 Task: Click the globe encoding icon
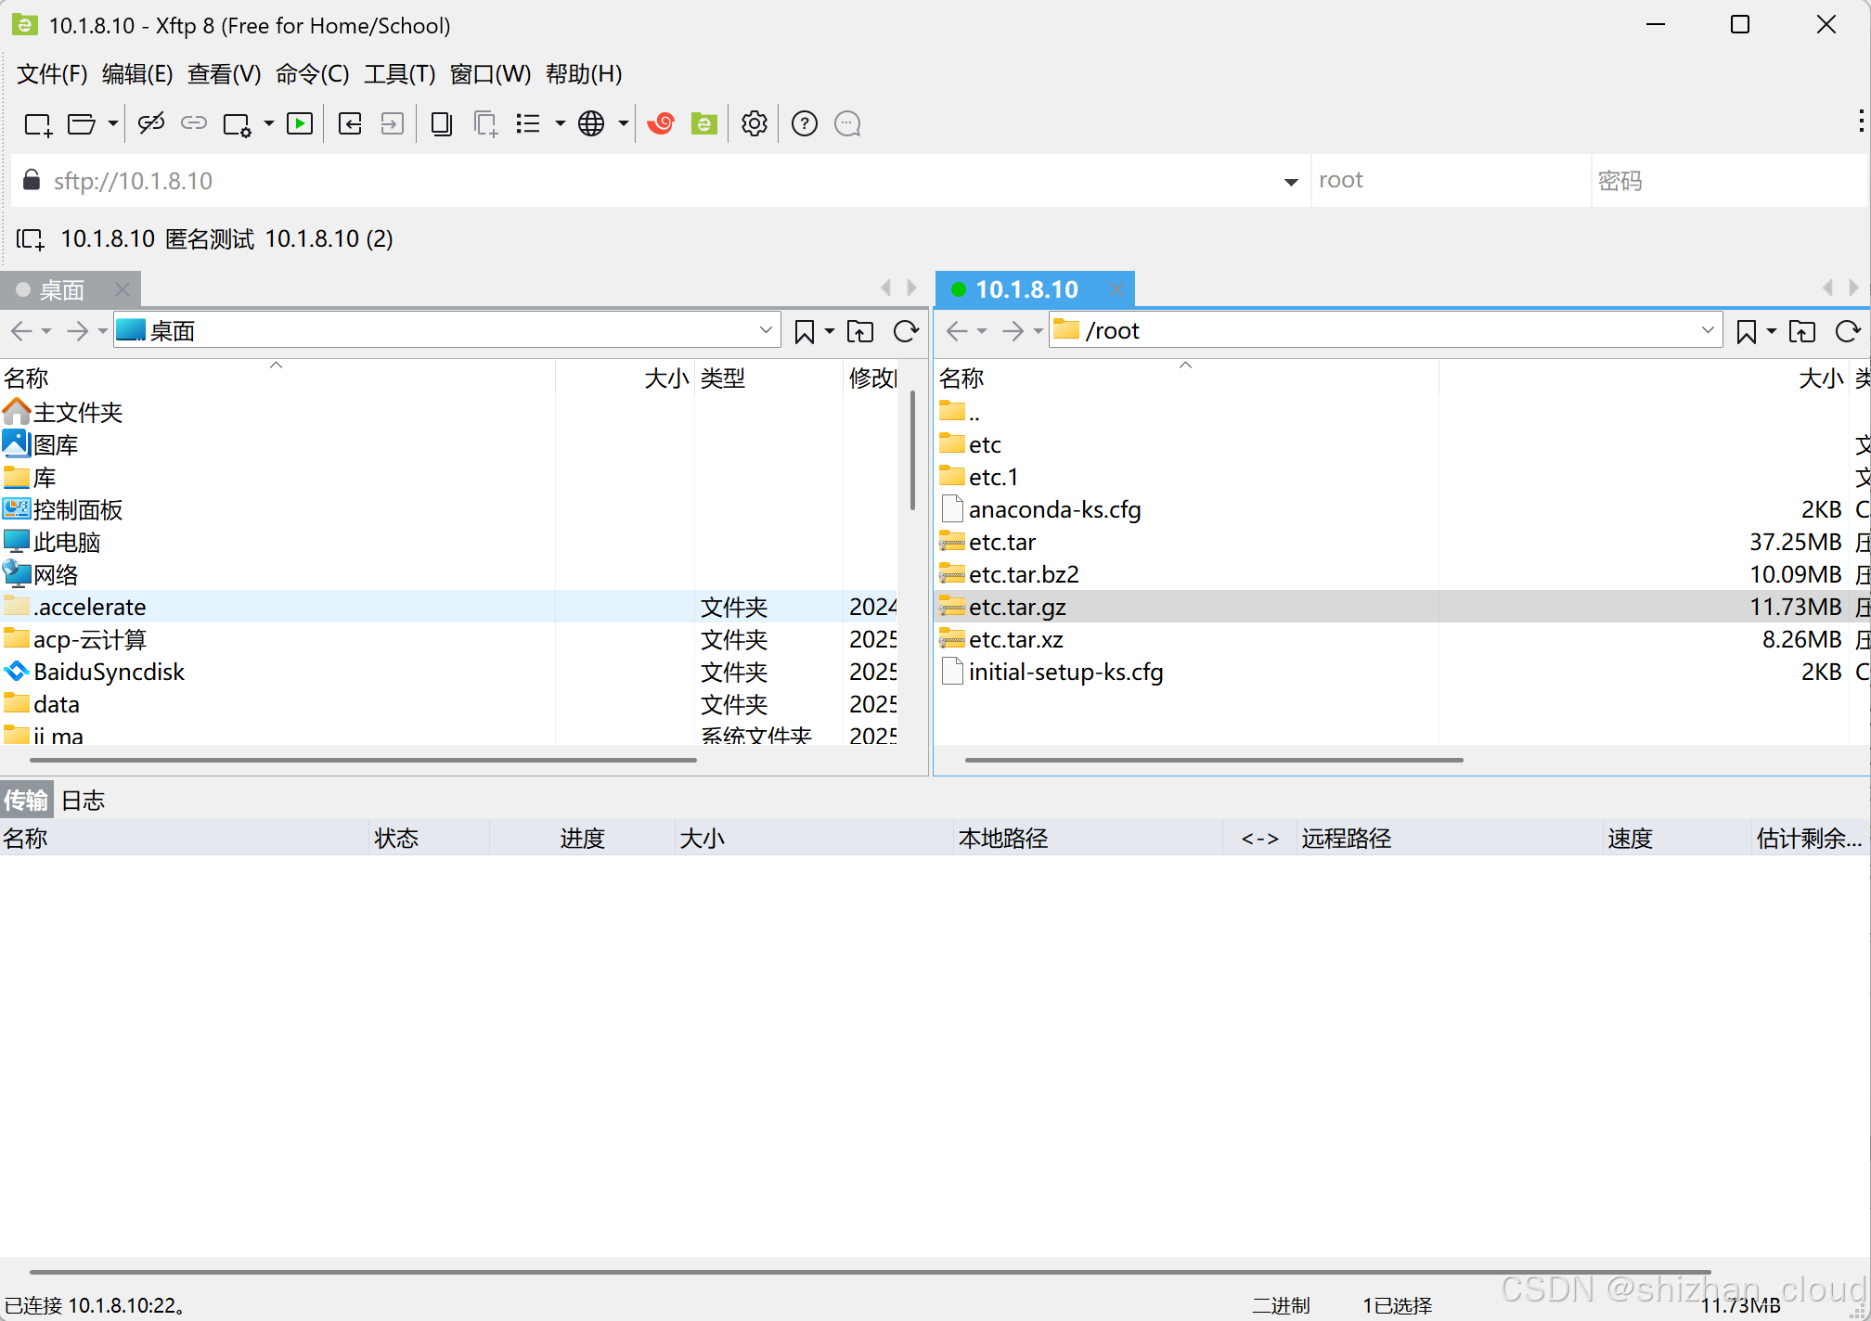coord(591,124)
